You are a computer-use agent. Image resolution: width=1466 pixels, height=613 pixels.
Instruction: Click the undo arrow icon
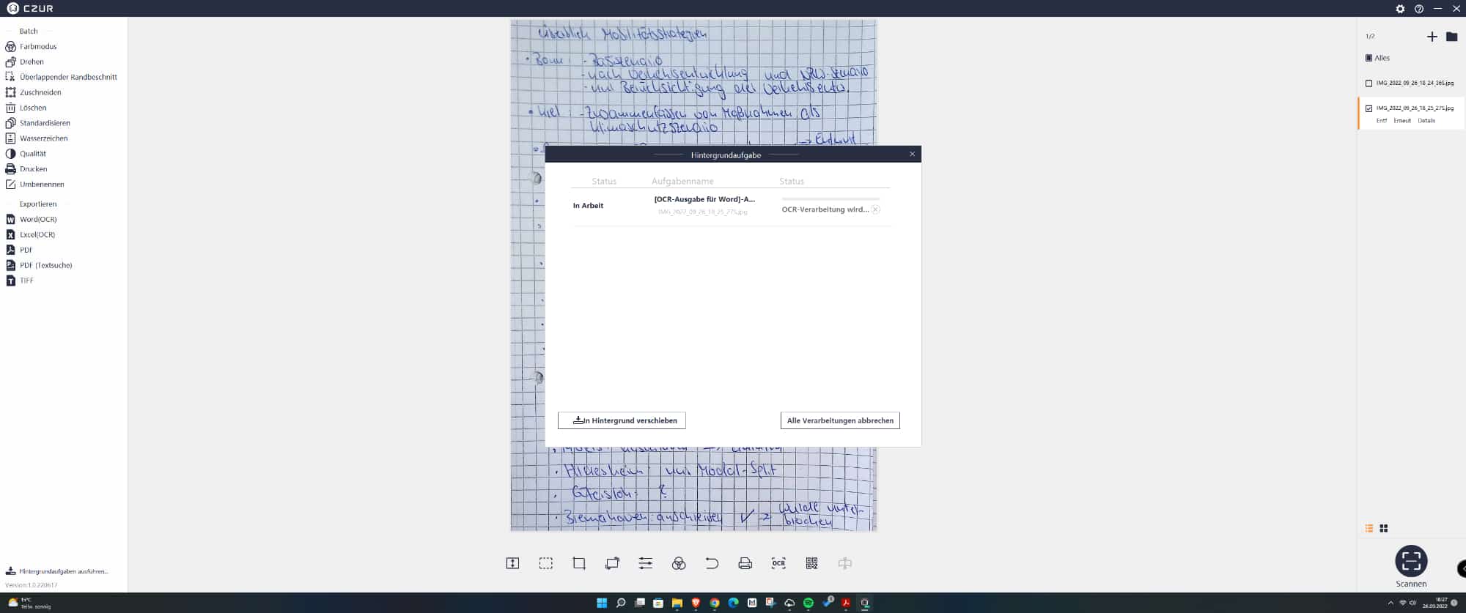point(712,563)
